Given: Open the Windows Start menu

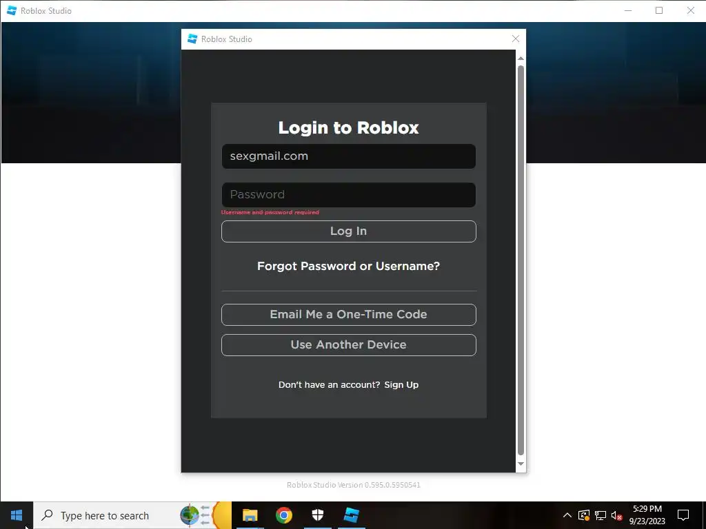Looking at the screenshot, I should (x=17, y=515).
